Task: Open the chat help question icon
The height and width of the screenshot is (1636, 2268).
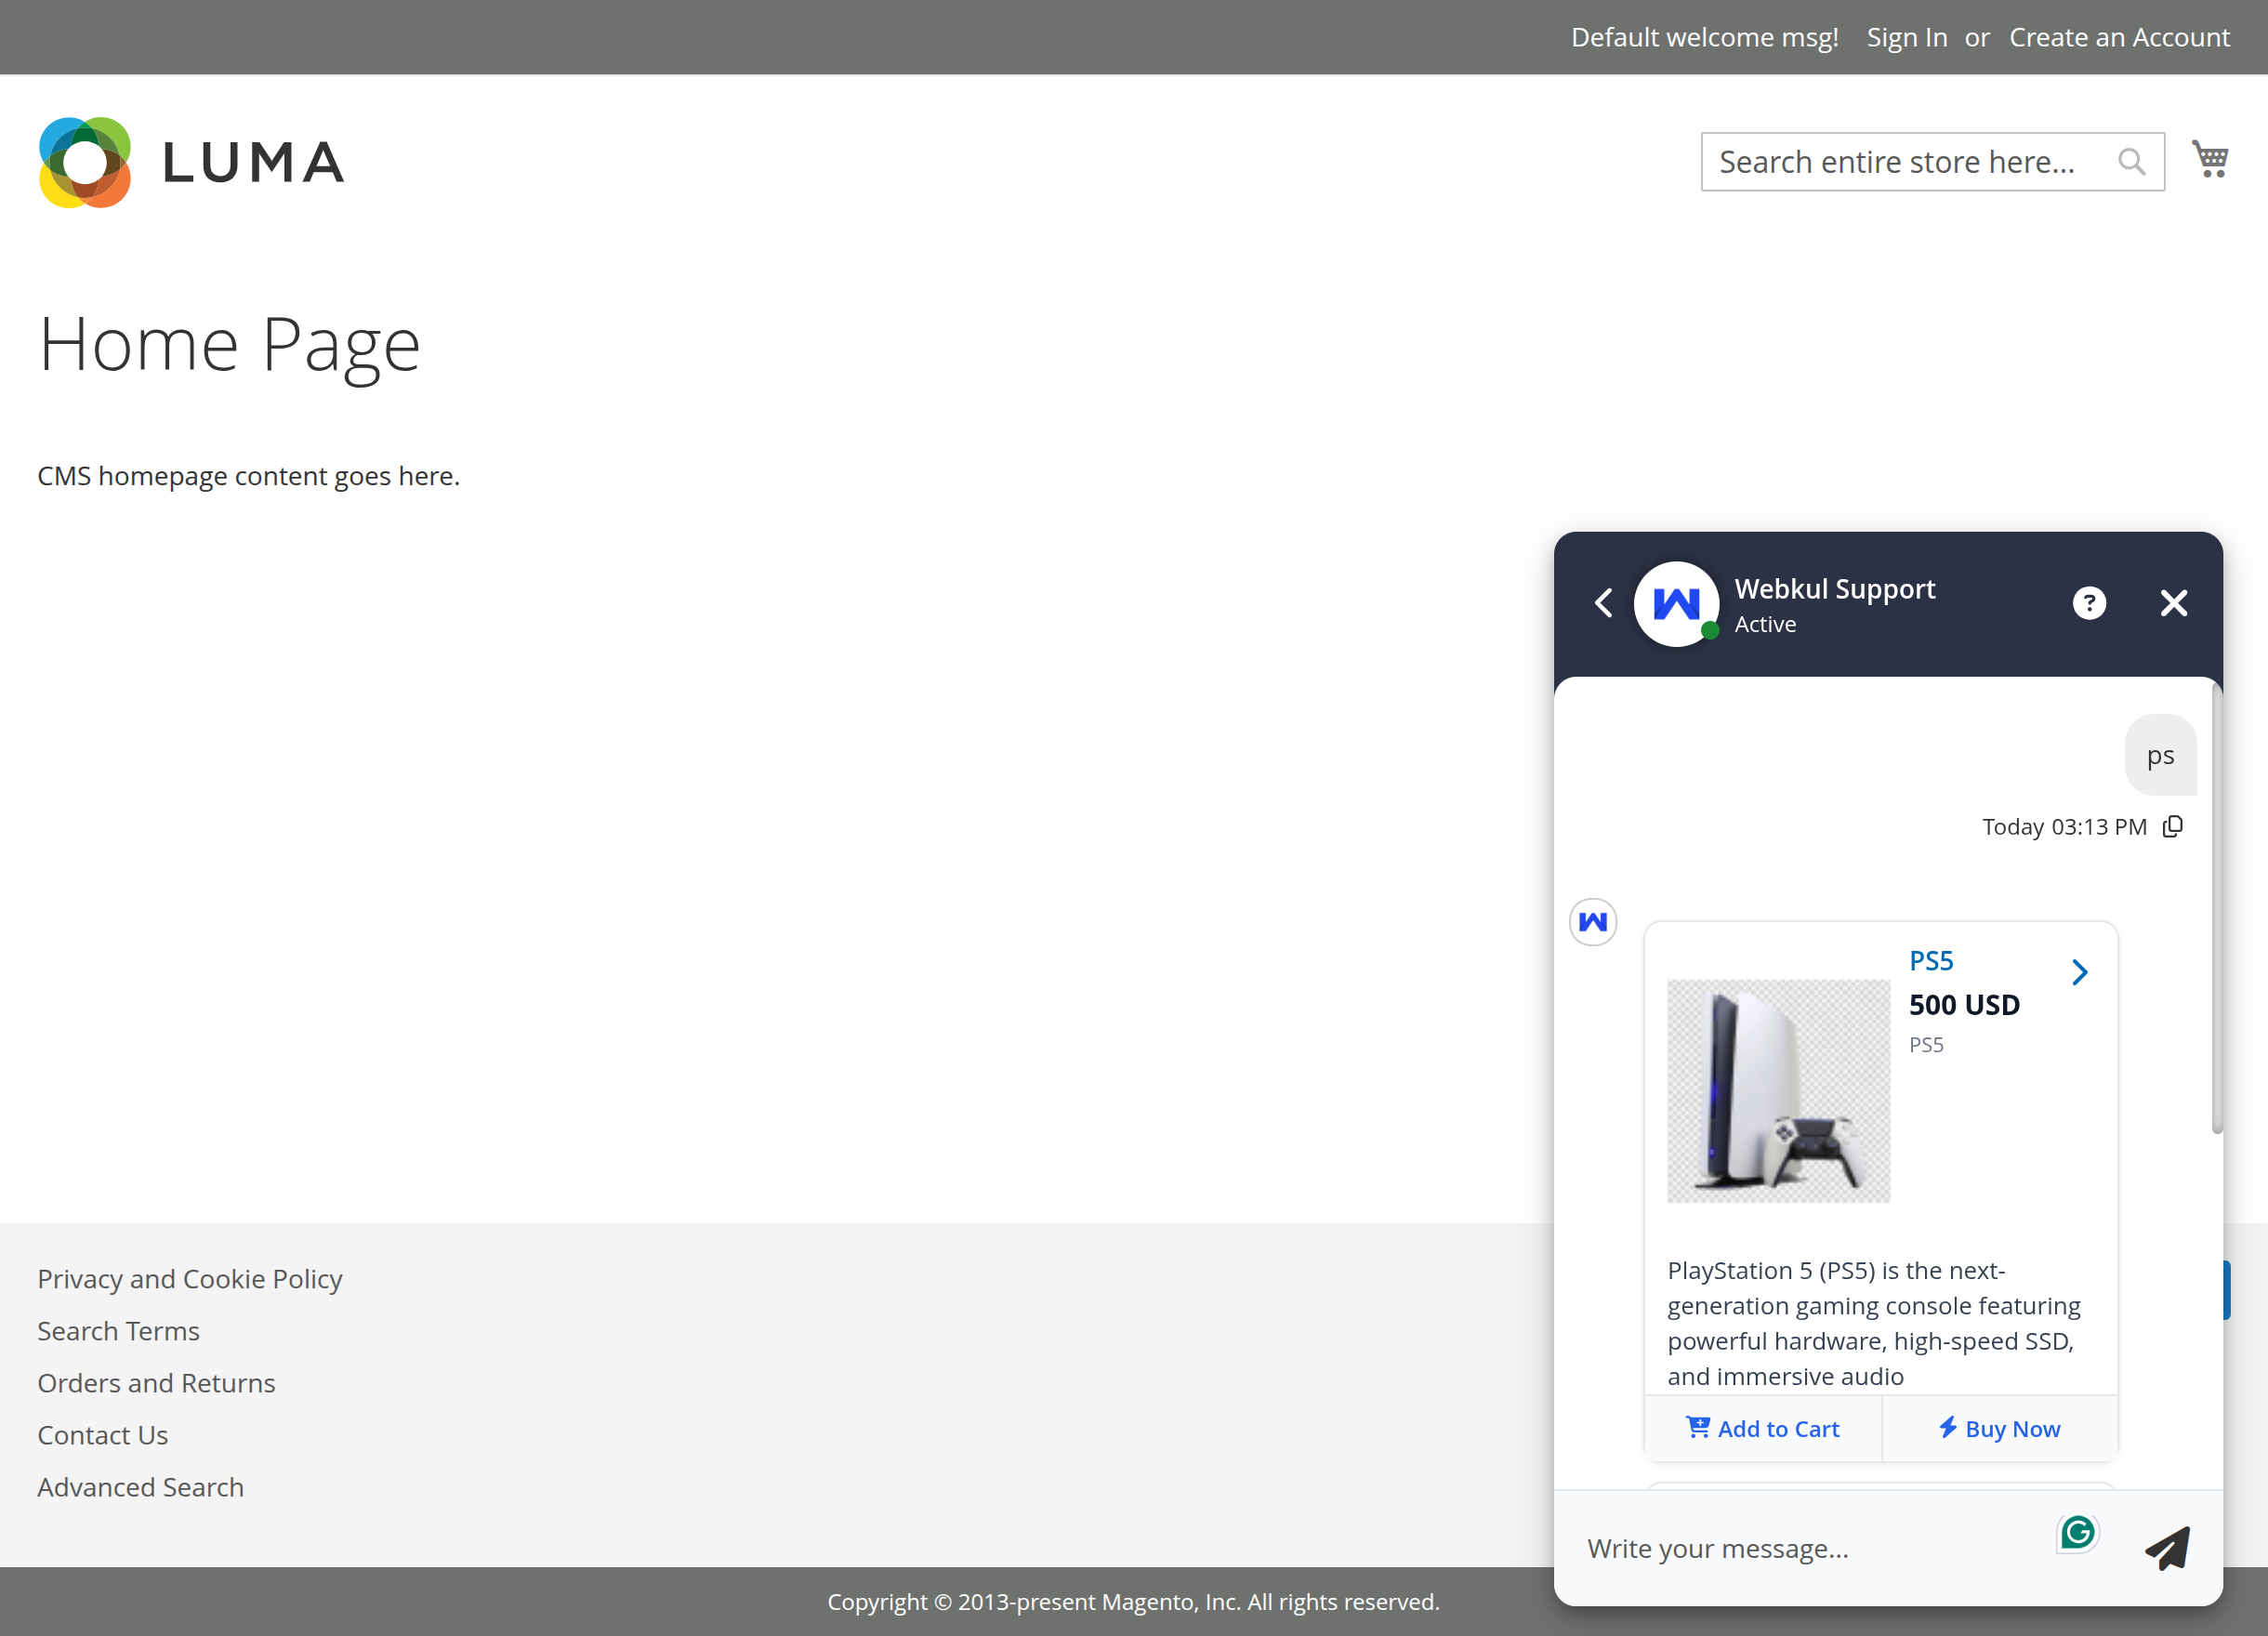Action: point(2089,603)
